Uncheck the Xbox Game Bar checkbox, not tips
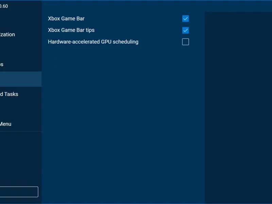 coord(185,19)
